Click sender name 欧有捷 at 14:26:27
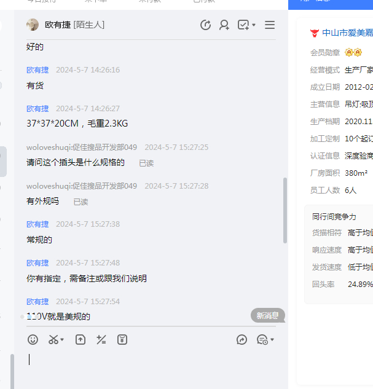 [37, 109]
